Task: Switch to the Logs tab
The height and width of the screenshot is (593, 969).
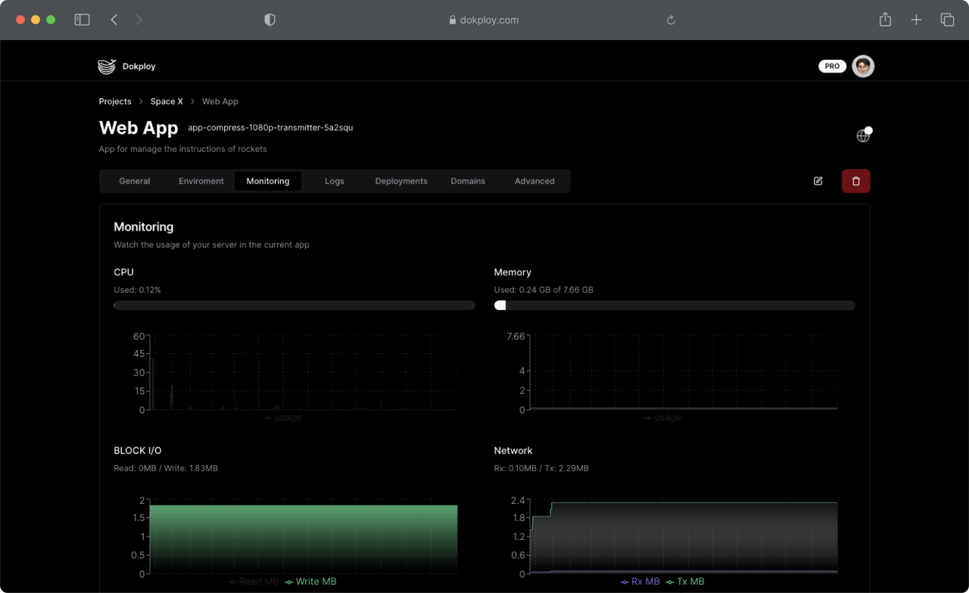Action: click(x=335, y=181)
